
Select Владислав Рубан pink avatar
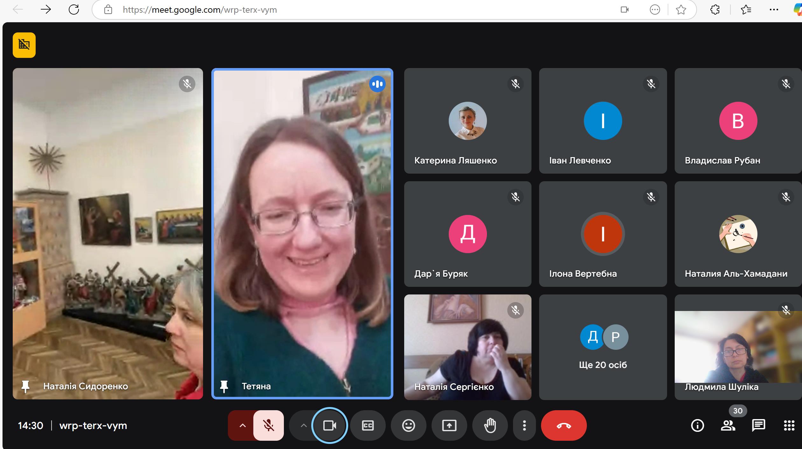click(x=738, y=121)
